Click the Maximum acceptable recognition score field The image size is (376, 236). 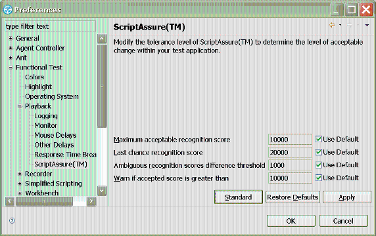click(x=290, y=140)
